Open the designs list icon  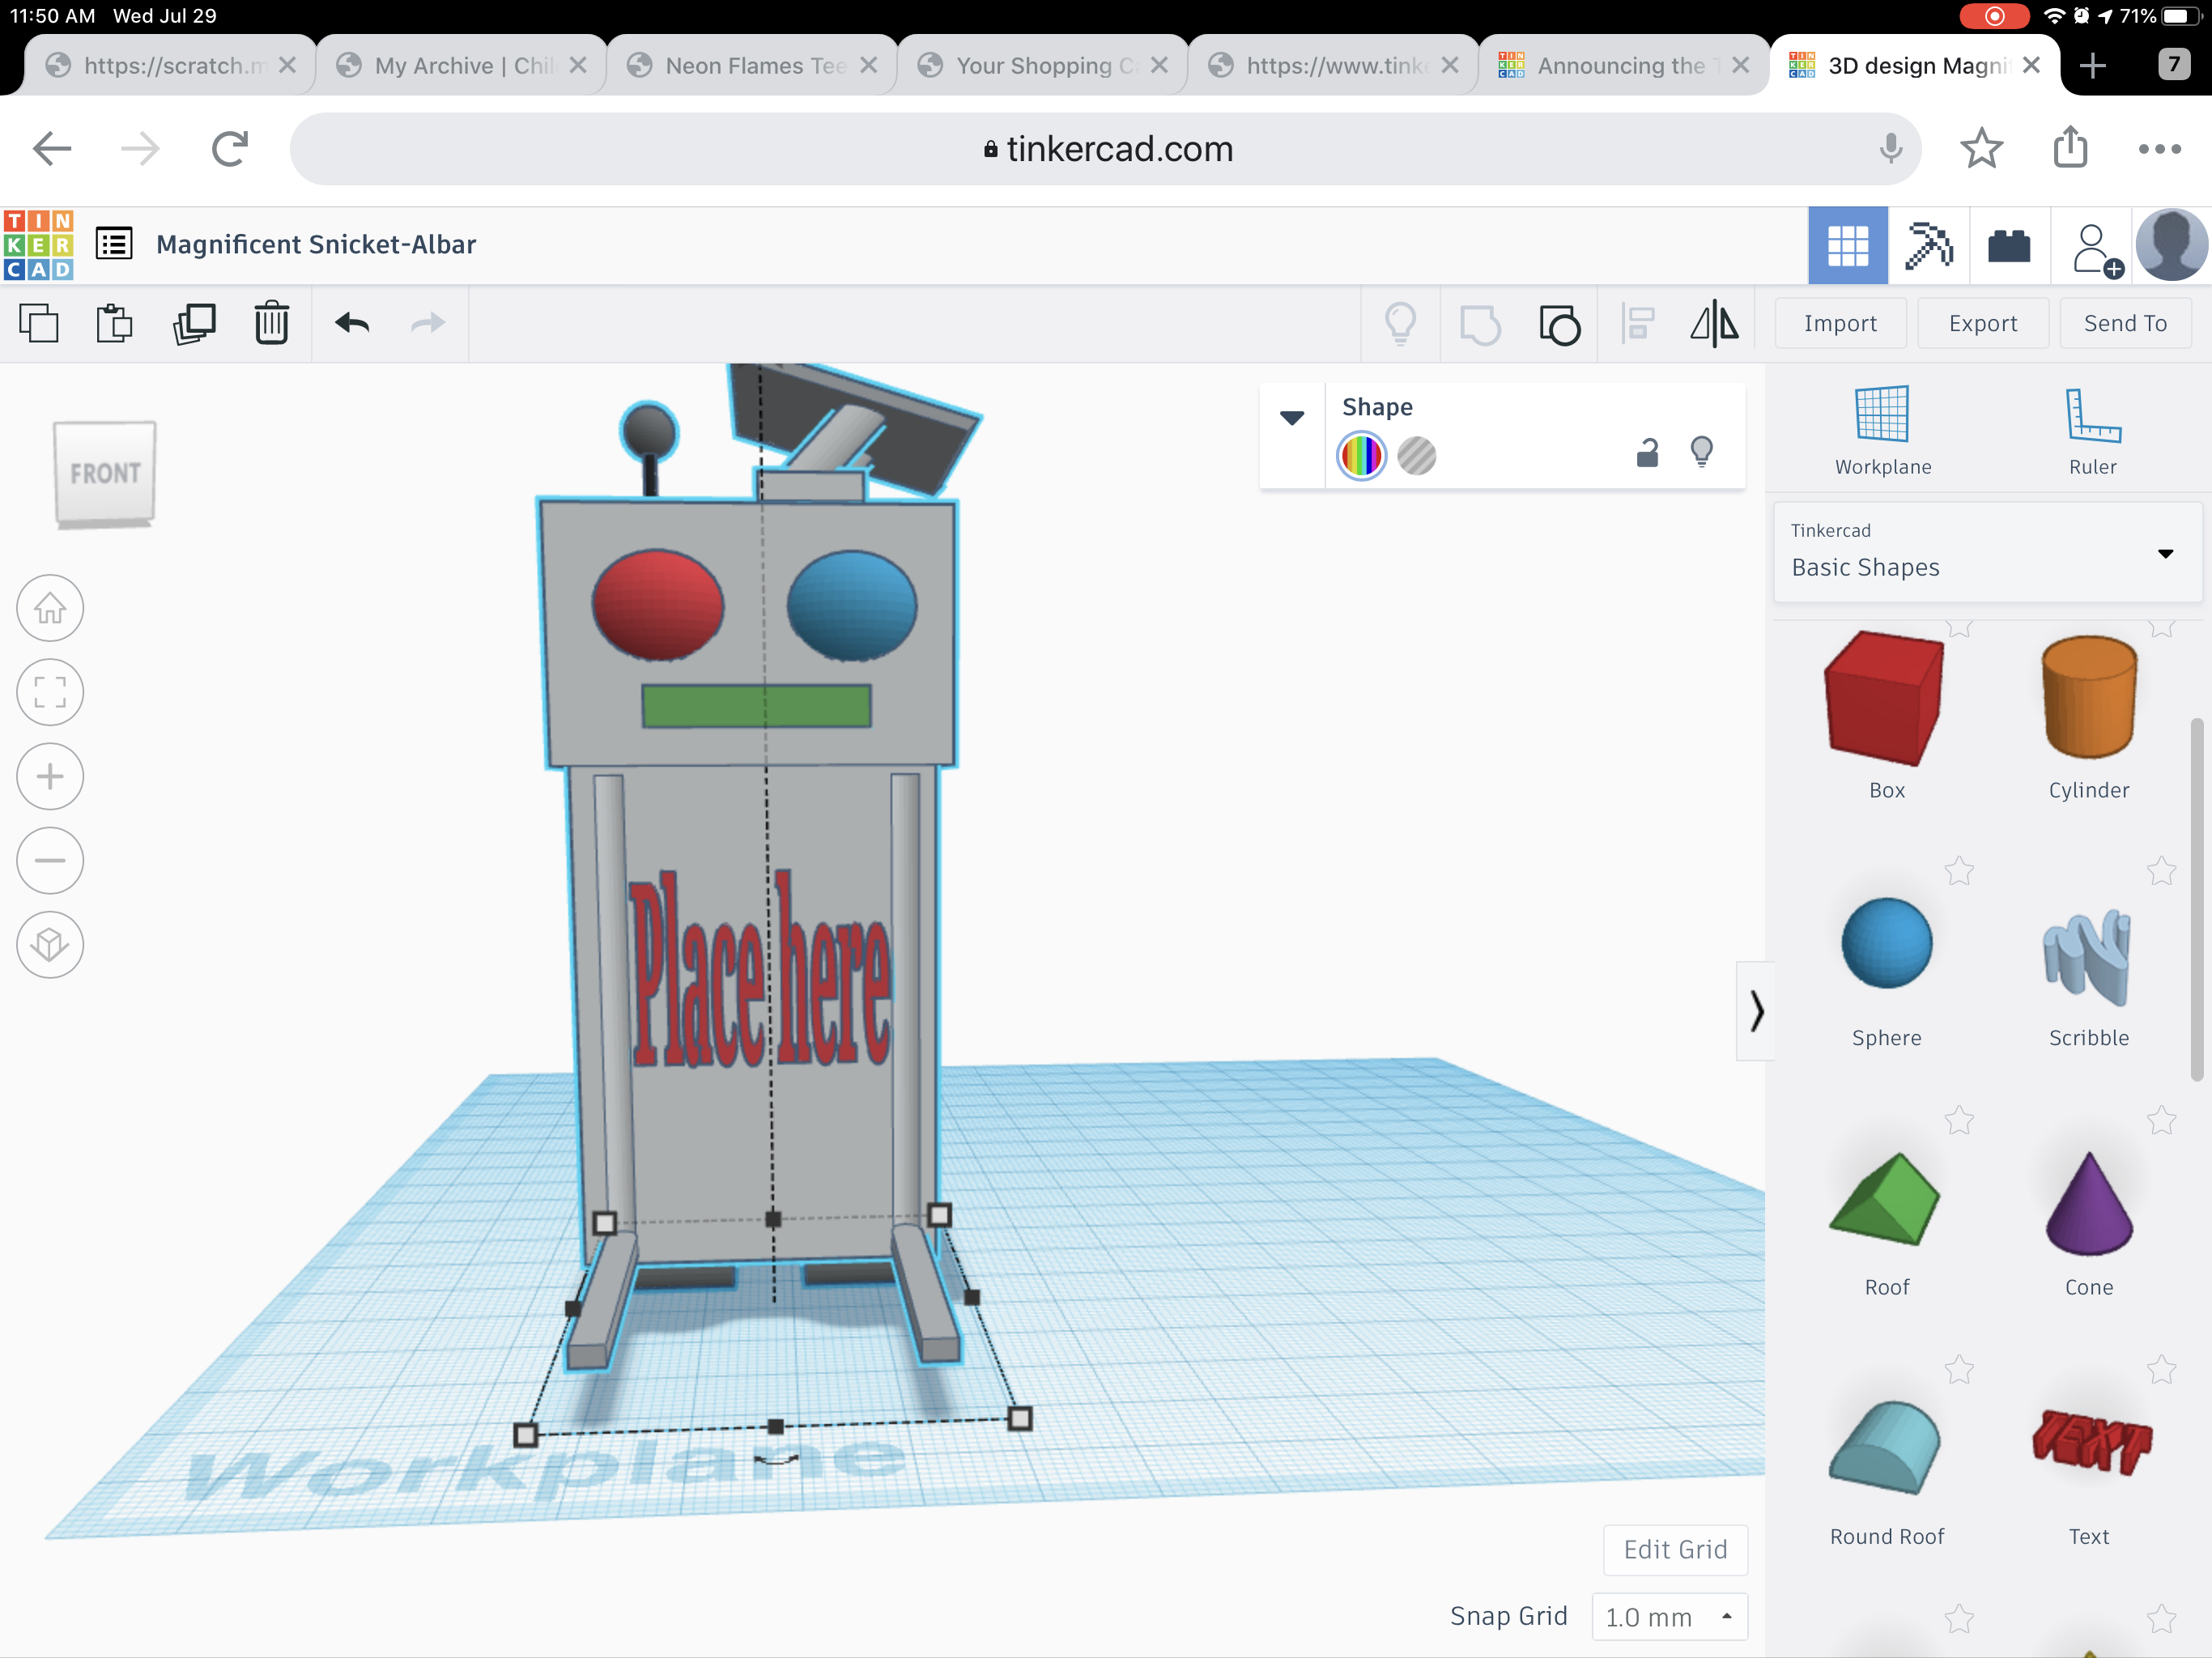(x=114, y=244)
